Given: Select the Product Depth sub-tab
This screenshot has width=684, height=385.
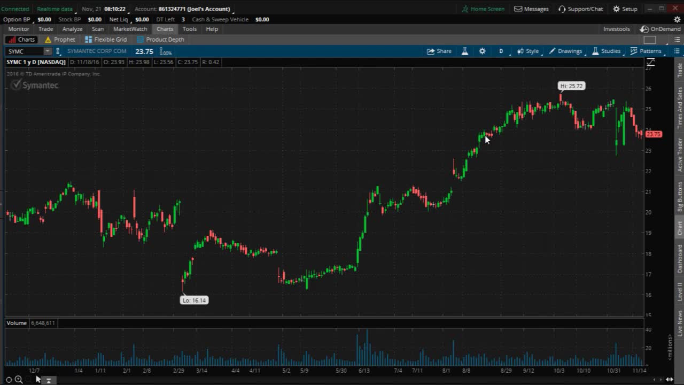Looking at the screenshot, I should tap(160, 40).
